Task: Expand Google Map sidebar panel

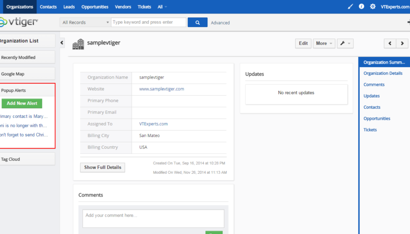Action: (27, 74)
